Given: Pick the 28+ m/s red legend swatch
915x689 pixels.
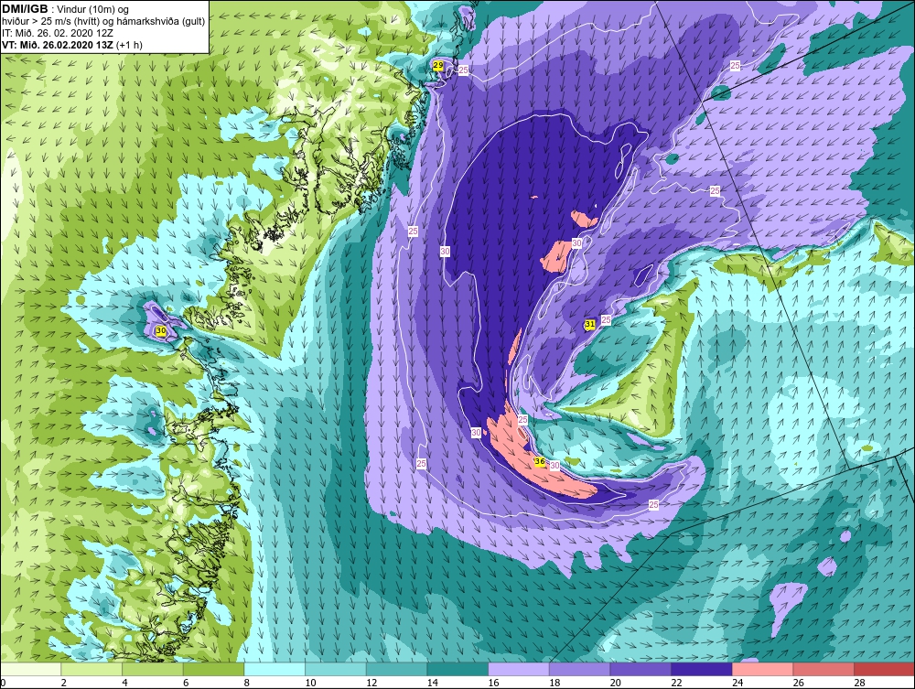Looking at the screenshot, I should point(884,669).
